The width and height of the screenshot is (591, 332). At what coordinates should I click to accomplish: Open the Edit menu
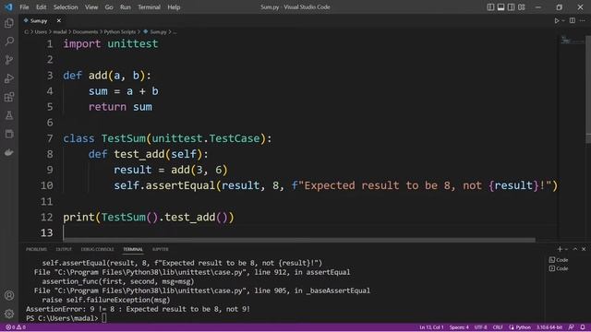(x=41, y=7)
